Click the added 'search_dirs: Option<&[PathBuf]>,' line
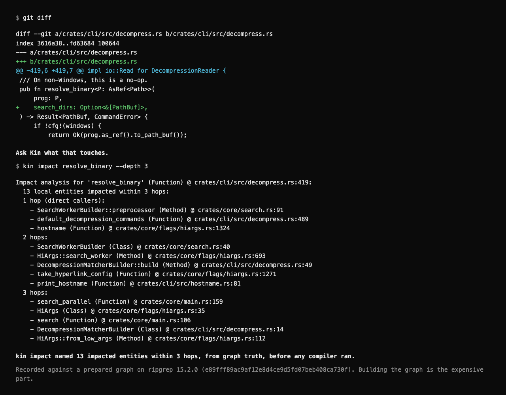This screenshot has height=395, width=506. (82, 107)
